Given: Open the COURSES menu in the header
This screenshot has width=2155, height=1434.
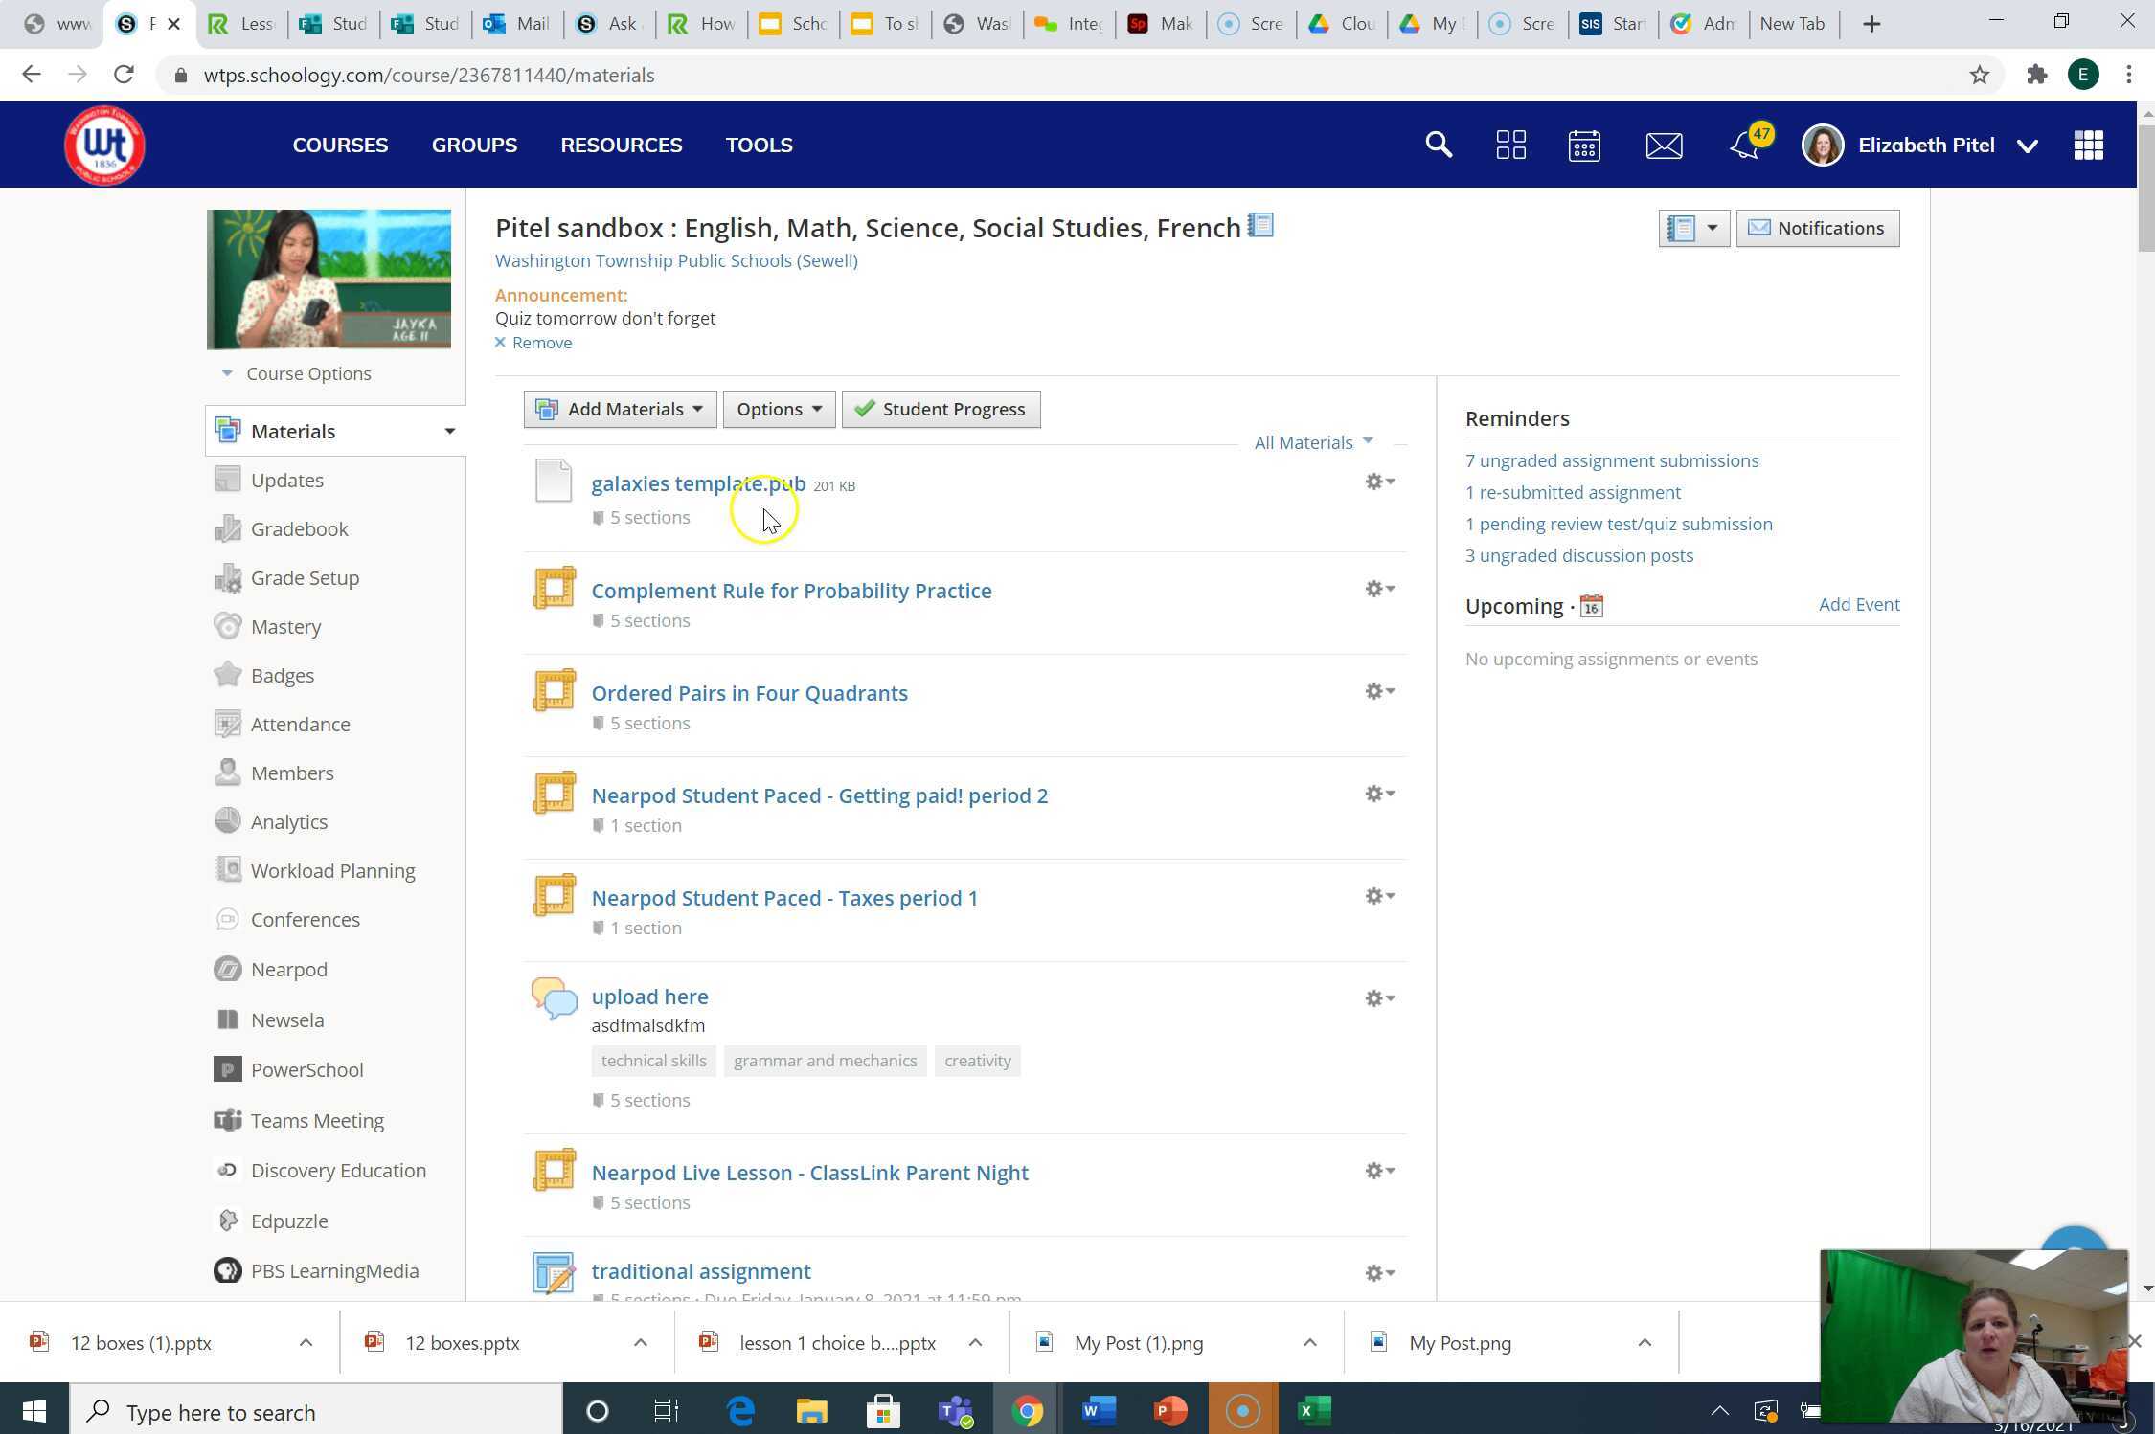Looking at the screenshot, I should pyautogui.click(x=340, y=146).
